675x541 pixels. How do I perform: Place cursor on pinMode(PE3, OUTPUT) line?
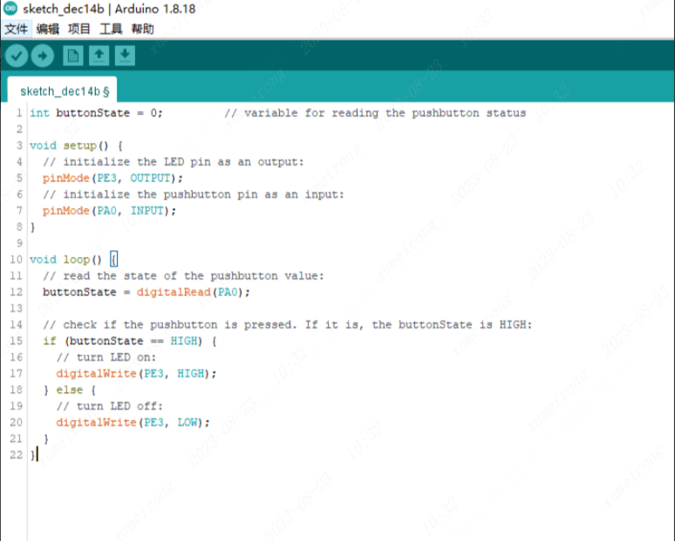click(113, 179)
